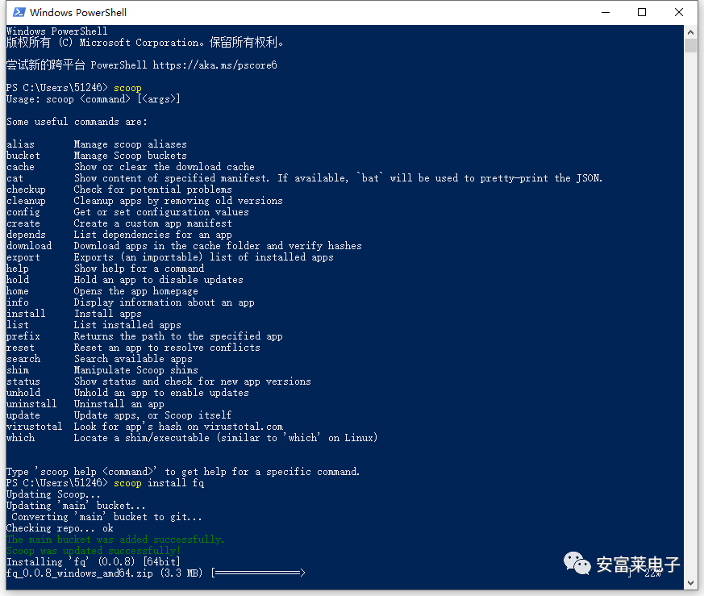The width and height of the screenshot is (704, 596).
Task: Click the 'export' command name
Action: pyautogui.click(x=23, y=257)
